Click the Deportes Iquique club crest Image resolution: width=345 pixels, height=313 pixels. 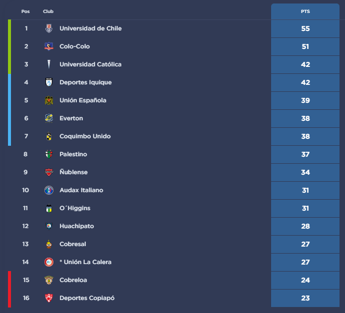point(48,82)
